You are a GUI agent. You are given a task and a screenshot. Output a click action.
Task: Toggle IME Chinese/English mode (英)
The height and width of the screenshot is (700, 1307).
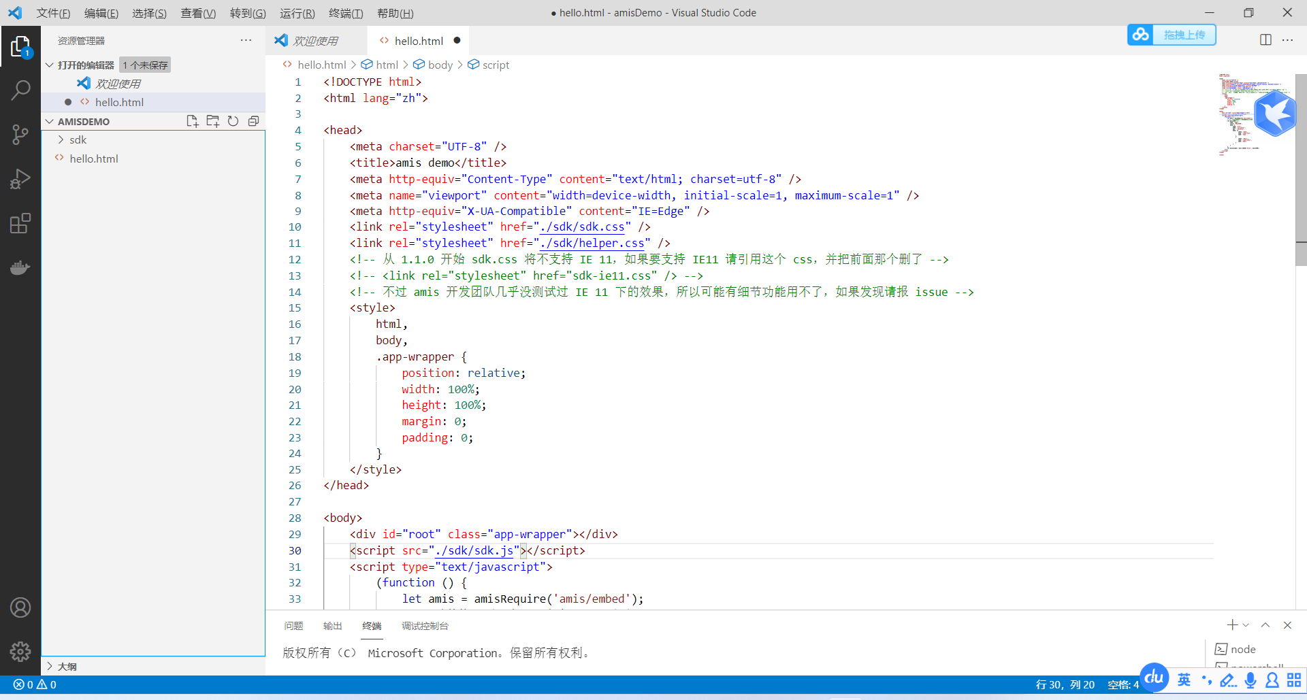(1184, 680)
